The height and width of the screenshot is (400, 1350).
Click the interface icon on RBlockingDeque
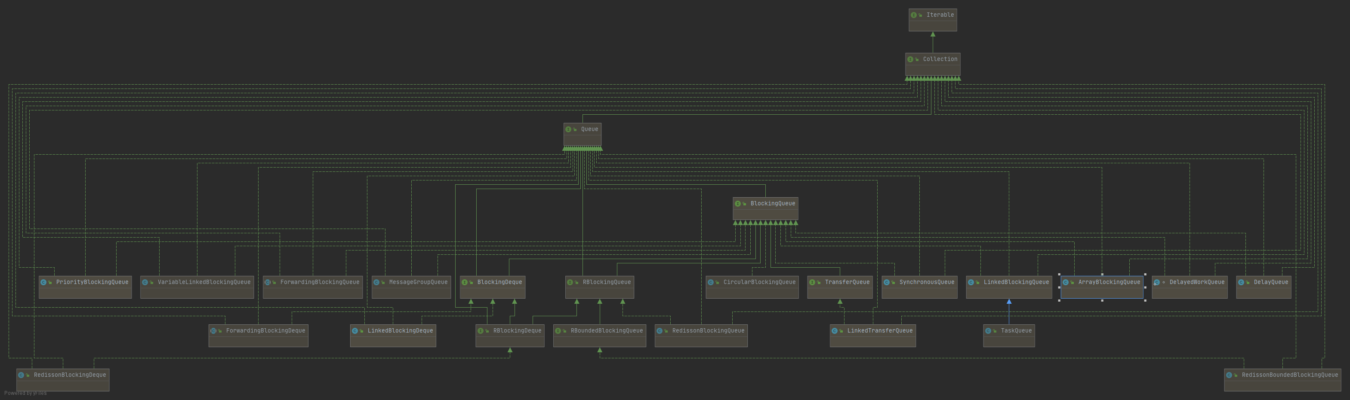point(480,331)
